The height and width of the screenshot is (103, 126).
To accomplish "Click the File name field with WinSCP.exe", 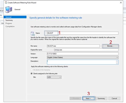I will tap(73, 46).
